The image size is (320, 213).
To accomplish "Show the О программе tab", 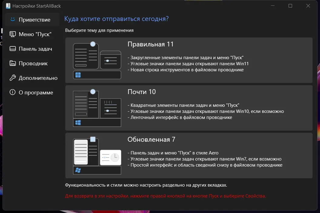I will click(32, 93).
